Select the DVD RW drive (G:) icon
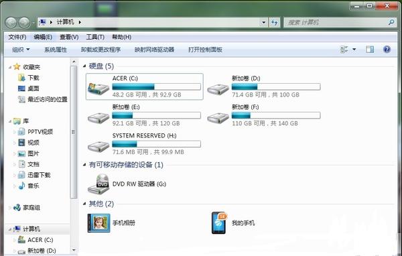Viewport: 402px width, 256px height. pos(98,184)
